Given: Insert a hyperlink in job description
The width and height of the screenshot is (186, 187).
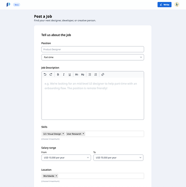Looking at the screenshot, I should (x=103, y=74).
